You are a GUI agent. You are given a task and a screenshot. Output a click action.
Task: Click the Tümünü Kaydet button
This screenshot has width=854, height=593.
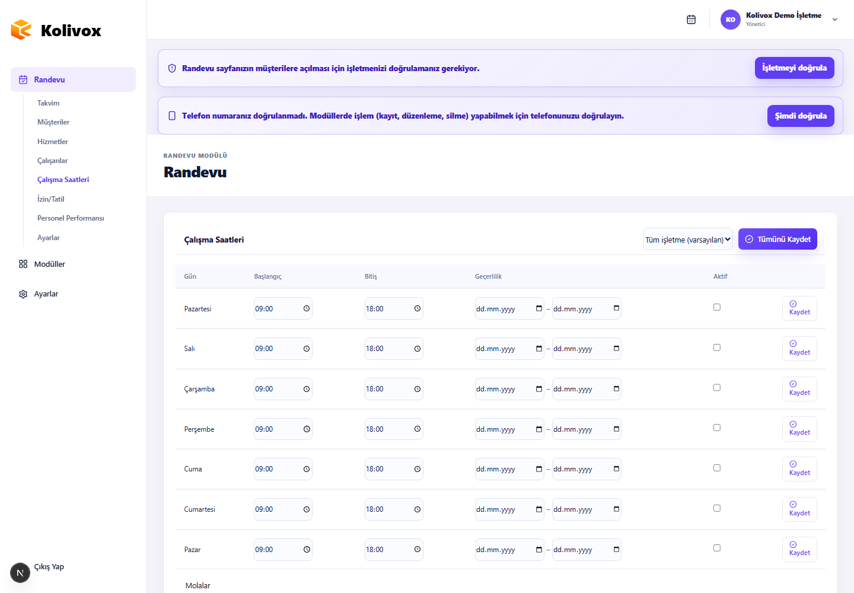click(777, 239)
